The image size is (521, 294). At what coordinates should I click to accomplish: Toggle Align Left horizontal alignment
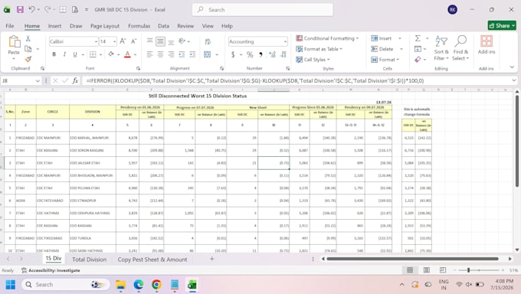(x=150, y=54)
